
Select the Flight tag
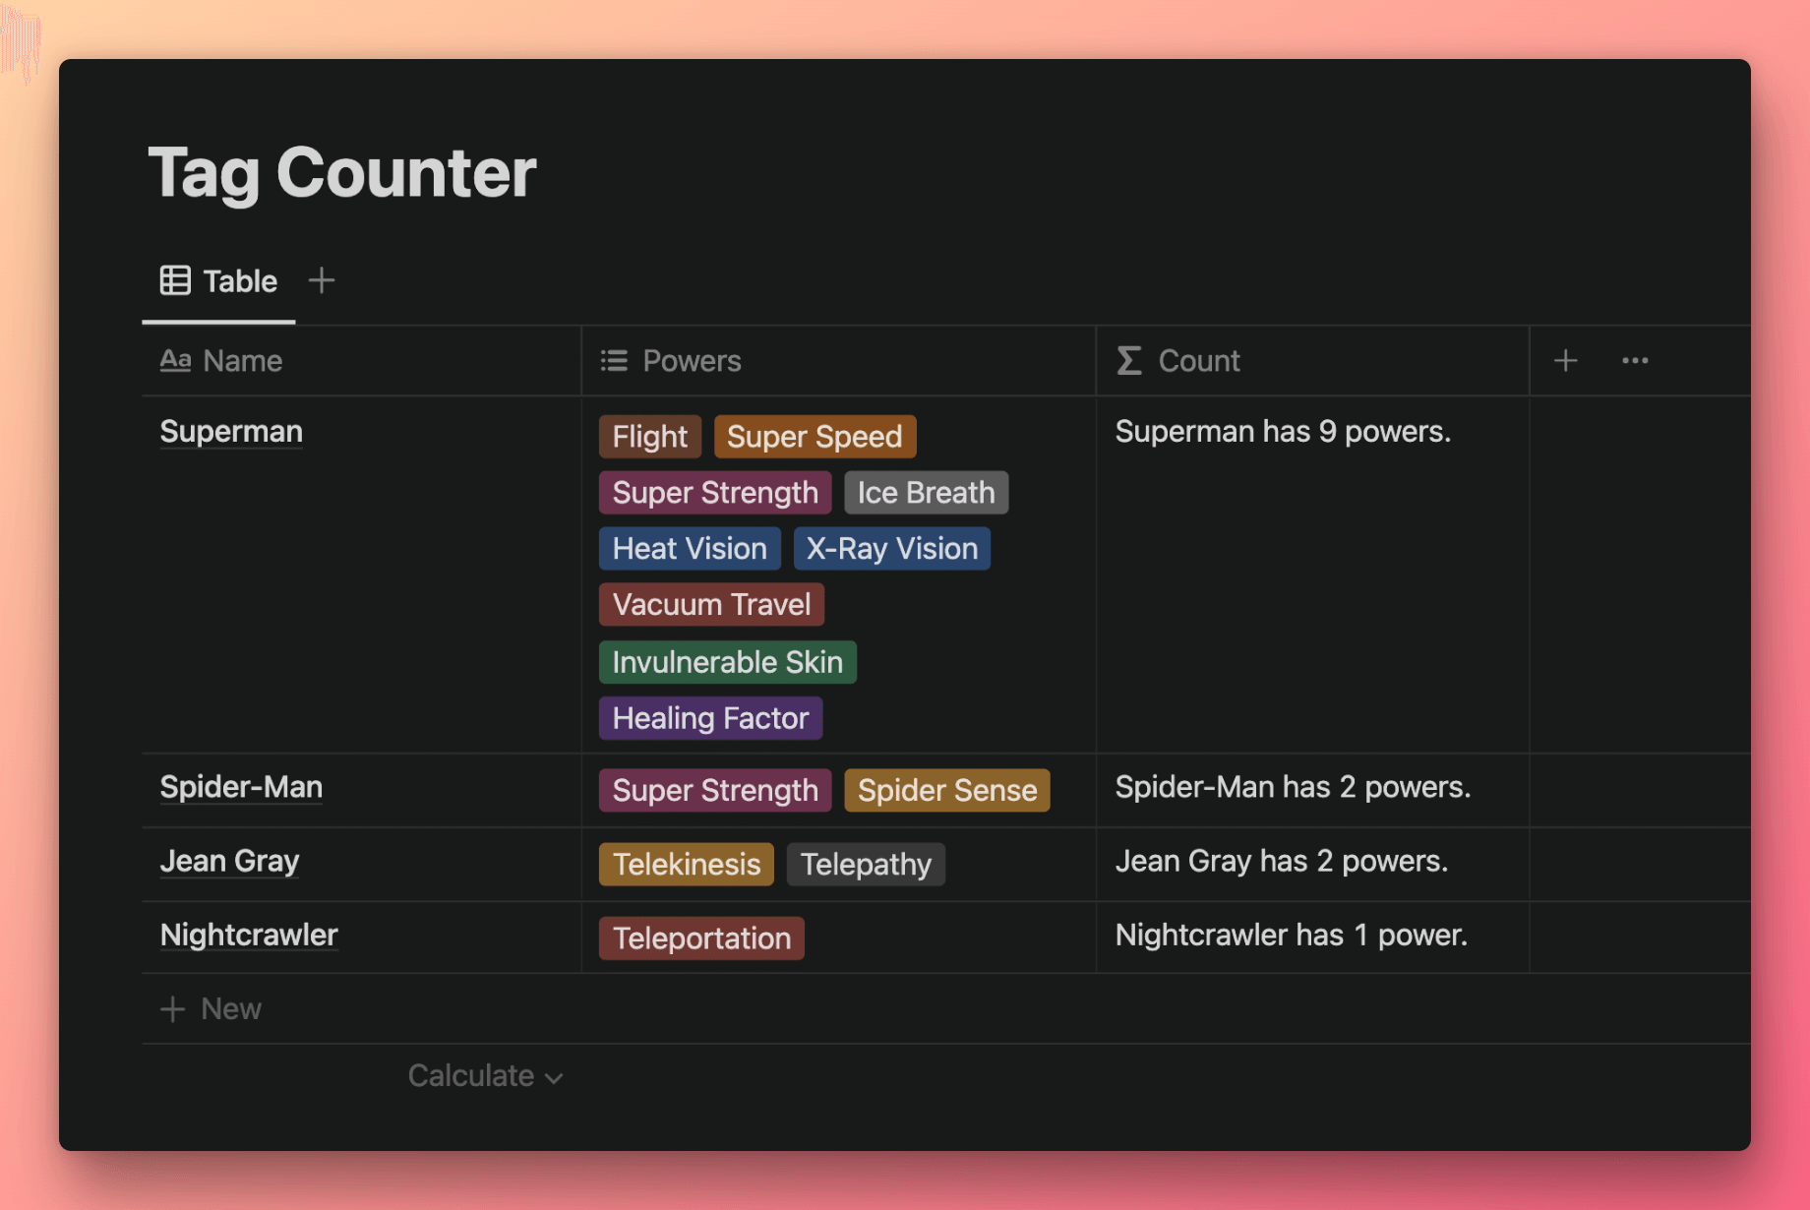click(650, 437)
